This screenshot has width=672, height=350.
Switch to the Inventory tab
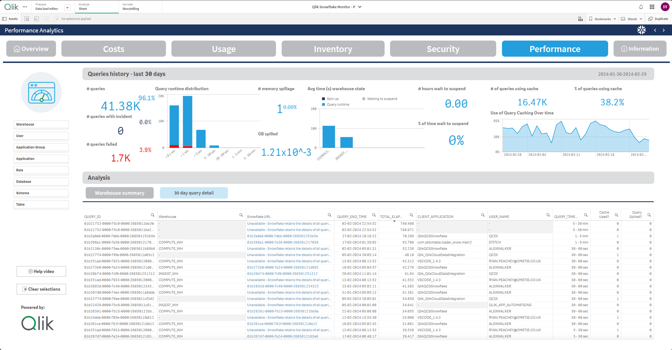pos(333,49)
